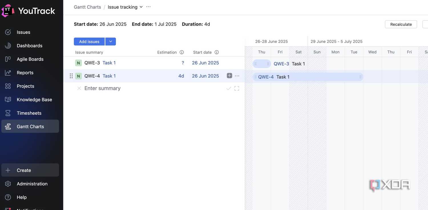This screenshot has width=428, height=210.
Task: Click QWE-4 start date 26 Jun 2025
Action: pos(205,76)
